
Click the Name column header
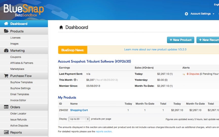click(x=74, y=104)
